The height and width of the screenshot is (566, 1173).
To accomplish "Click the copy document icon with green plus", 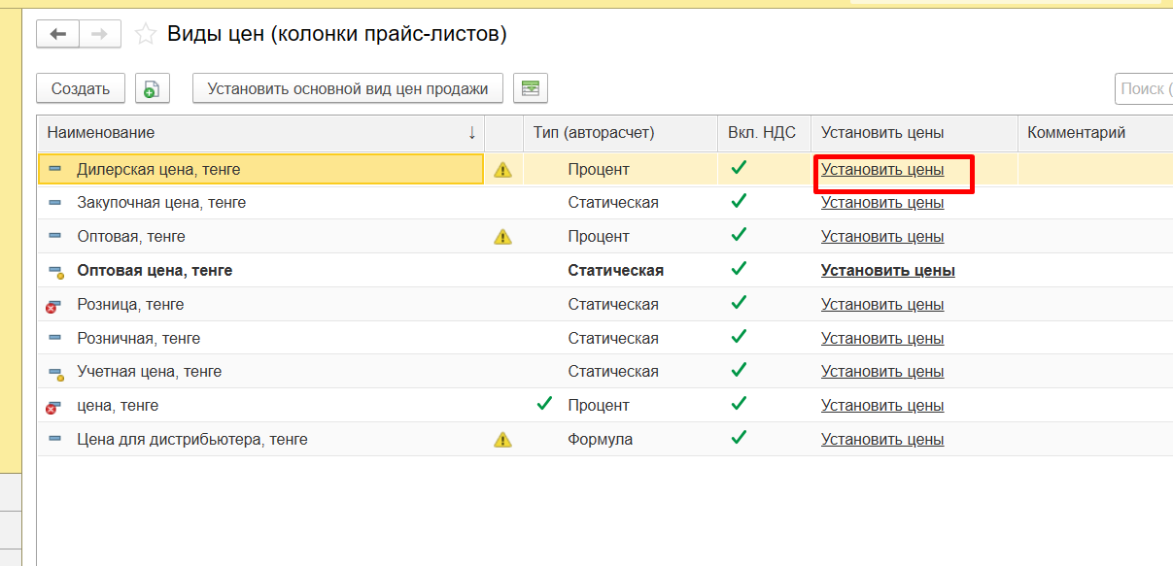I will (152, 88).
